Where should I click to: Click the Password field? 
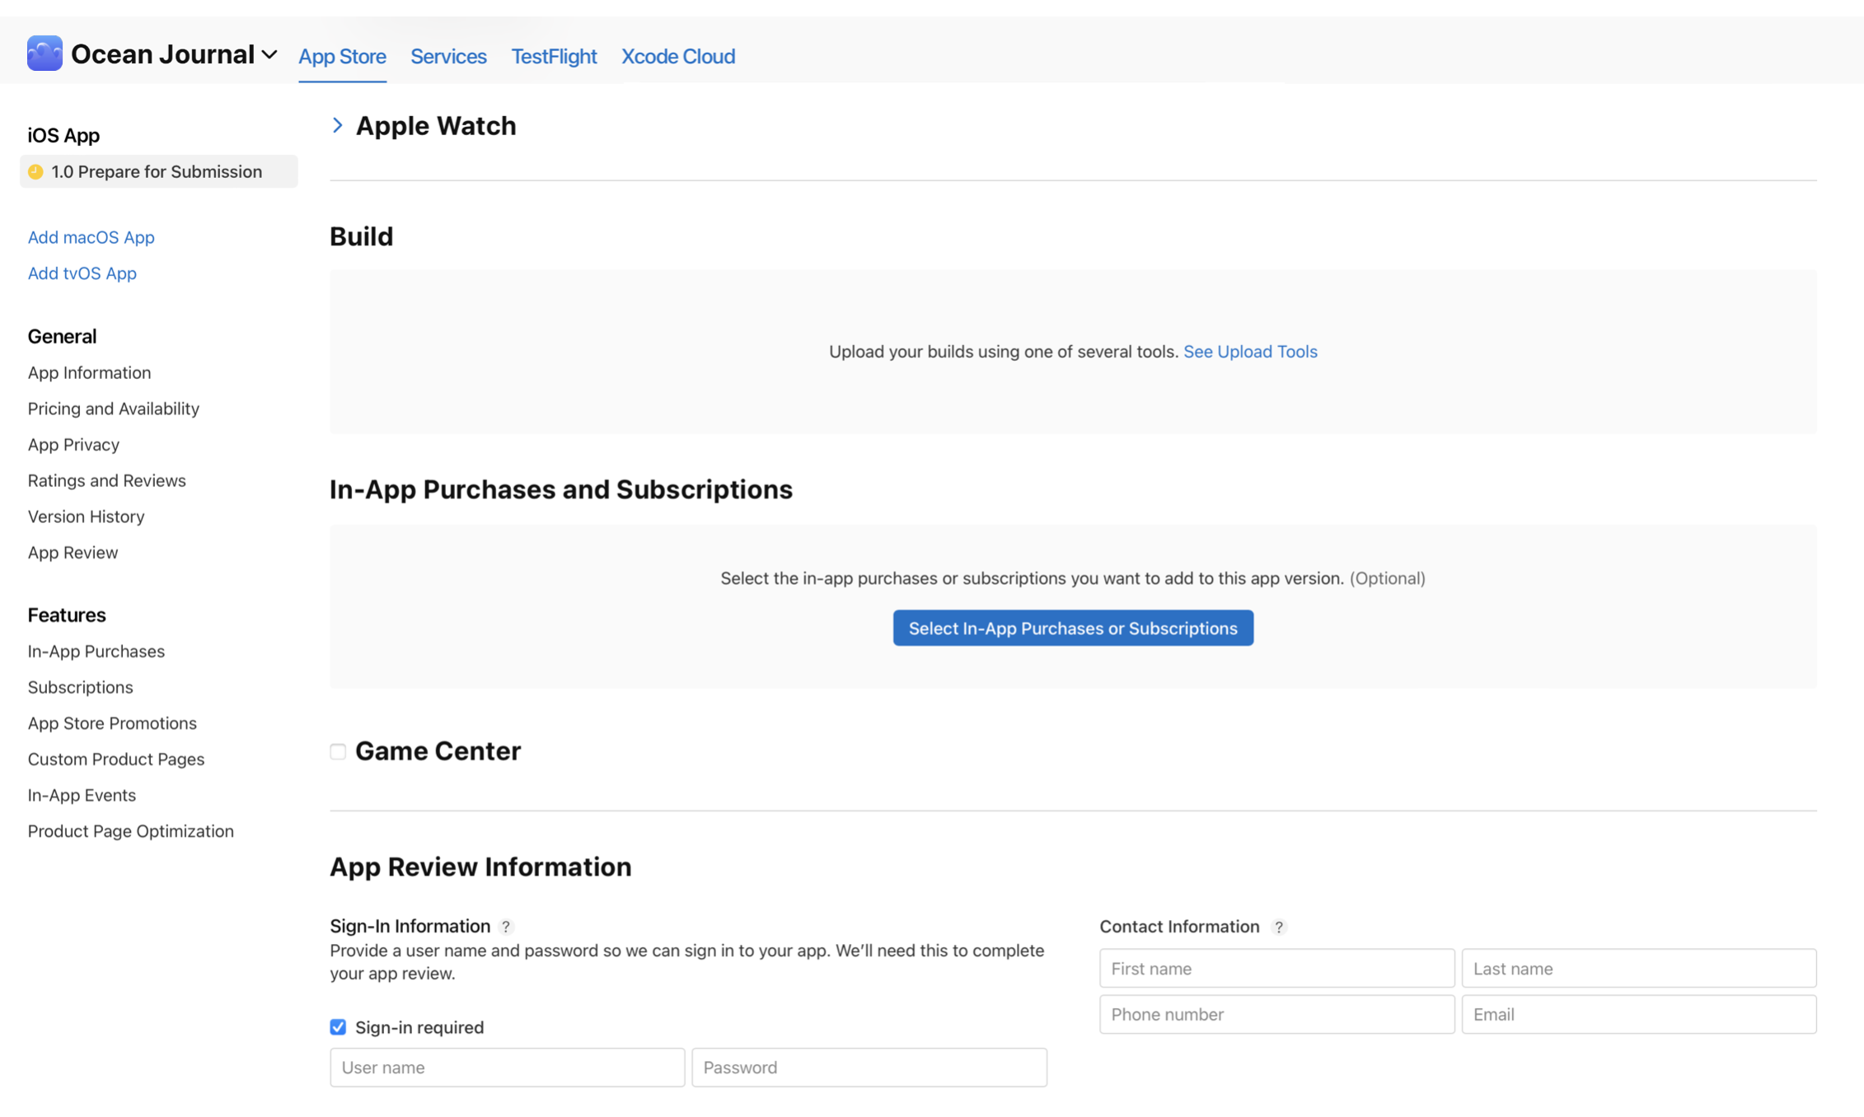869,1068
